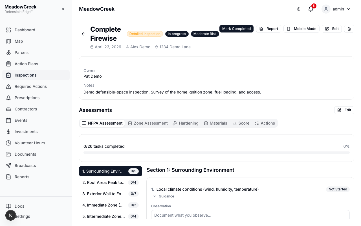Viewport: 361px width, 226px height.
Task: Focus the Observation text field
Action: click(250, 215)
